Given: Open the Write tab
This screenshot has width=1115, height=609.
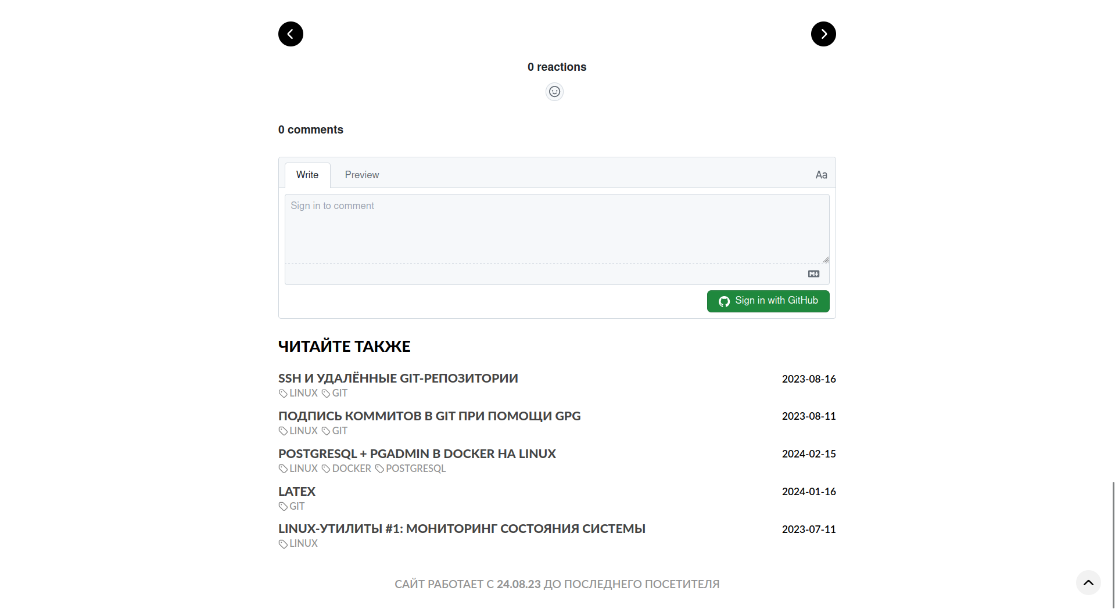Looking at the screenshot, I should 307,175.
